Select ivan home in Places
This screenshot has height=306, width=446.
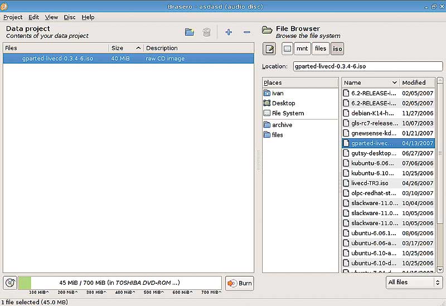pyautogui.click(x=300, y=93)
